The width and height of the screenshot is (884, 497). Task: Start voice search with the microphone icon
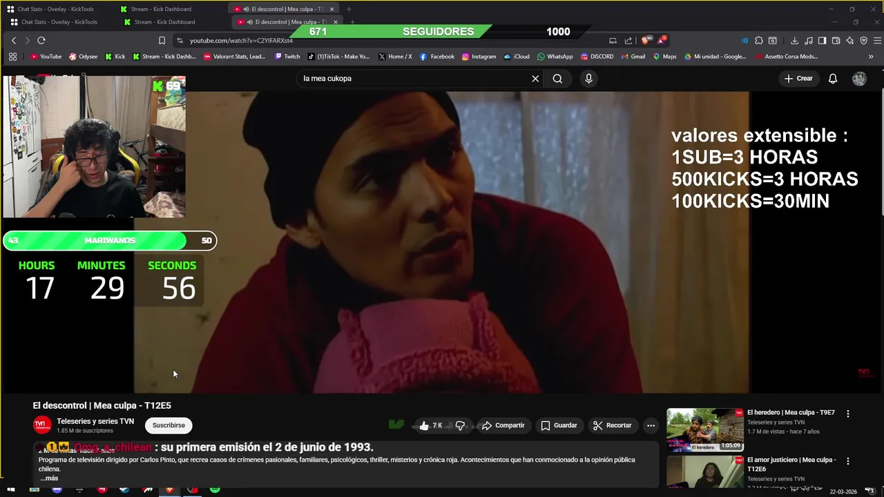(x=588, y=79)
